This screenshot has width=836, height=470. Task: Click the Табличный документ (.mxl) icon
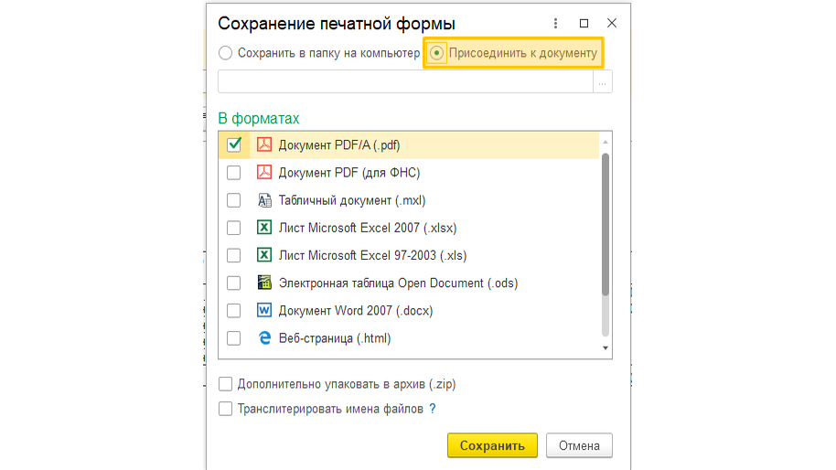(264, 200)
